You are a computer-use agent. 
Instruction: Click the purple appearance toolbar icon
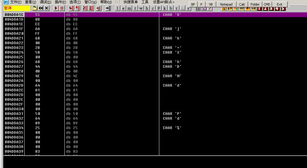click(x=204, y=9)
